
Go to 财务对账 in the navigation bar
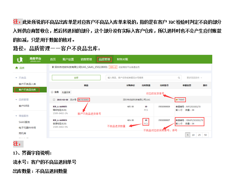click(x=122, y=59)
